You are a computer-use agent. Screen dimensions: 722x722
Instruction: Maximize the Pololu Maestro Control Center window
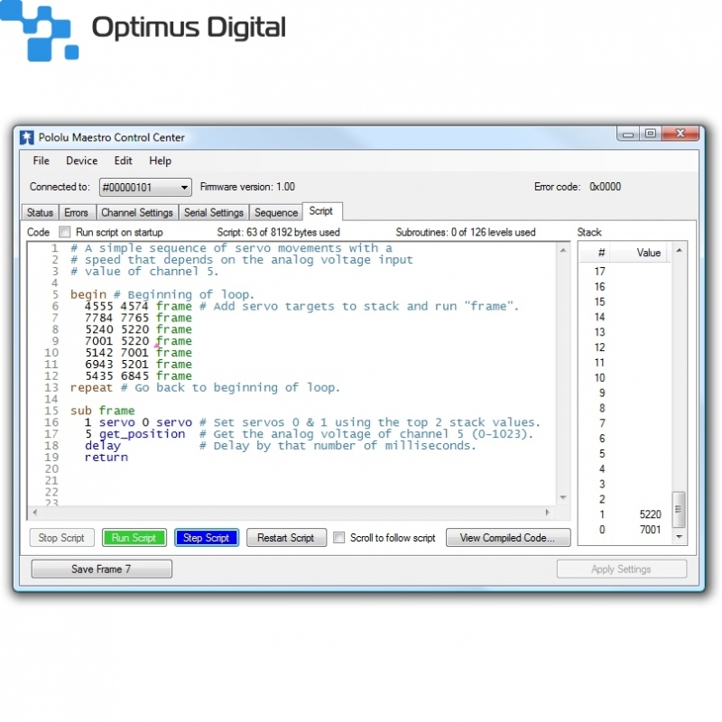pos(650,134)
